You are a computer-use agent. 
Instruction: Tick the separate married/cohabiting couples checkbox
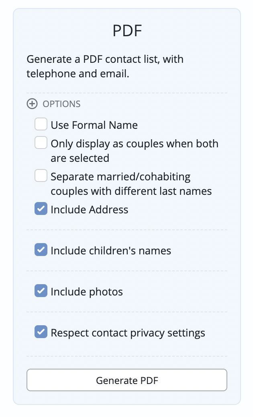click(x=41, y=176)
